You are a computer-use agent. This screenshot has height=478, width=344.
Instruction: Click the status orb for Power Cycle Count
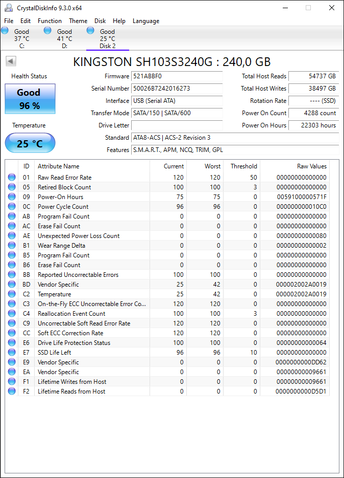pyautogui.click(x=12, y=206)
